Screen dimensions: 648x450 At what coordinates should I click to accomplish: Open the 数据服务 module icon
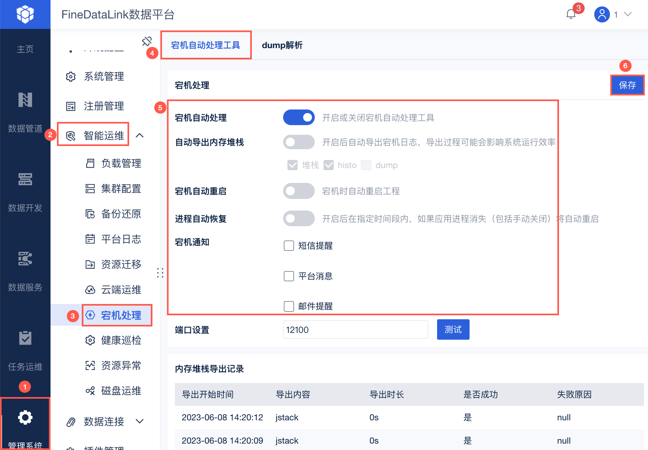click(x=25, y=259)
